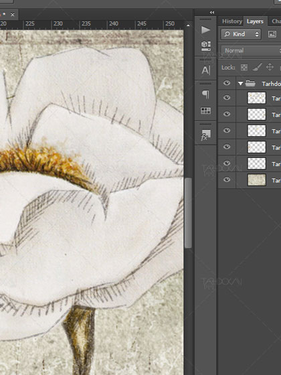The height and width of the screenshot is (375, 281).
Task: Hide second layer under the Tarhdo group
Action: (227, 114)
